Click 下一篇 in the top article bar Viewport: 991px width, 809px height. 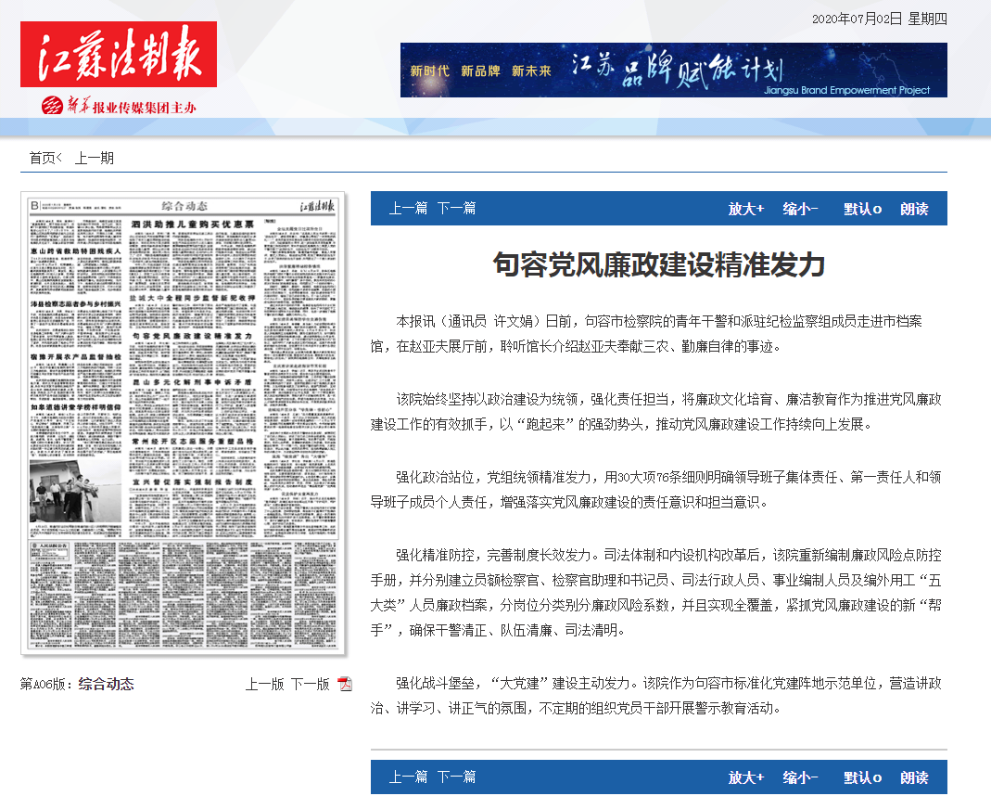coord(456,208)
